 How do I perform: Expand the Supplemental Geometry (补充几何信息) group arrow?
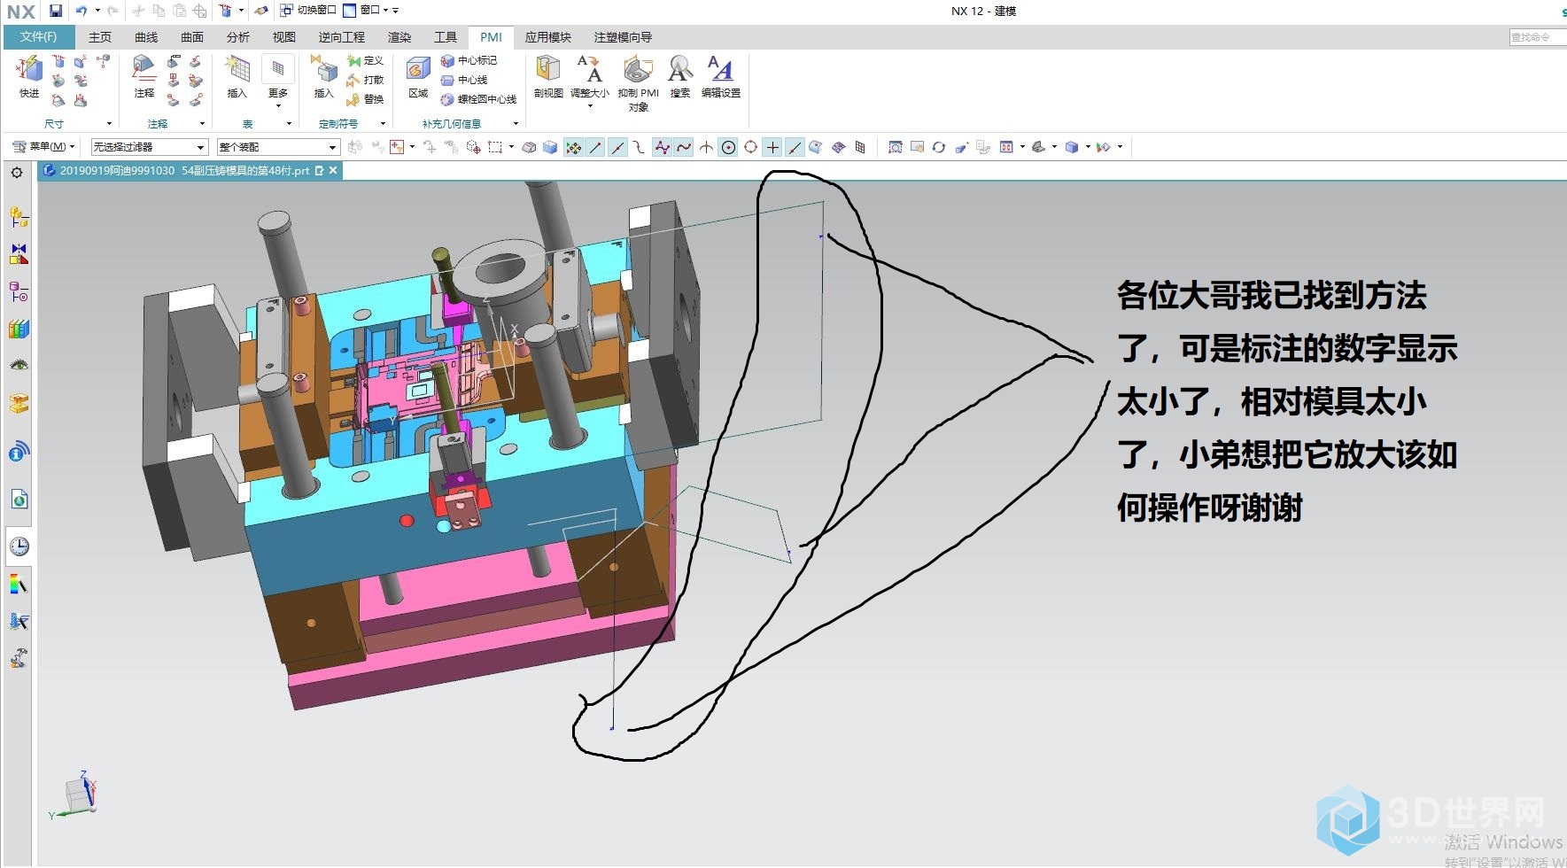click(516, 124)
